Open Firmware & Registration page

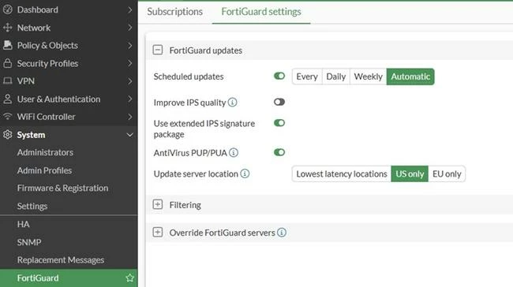click(62, 188)
